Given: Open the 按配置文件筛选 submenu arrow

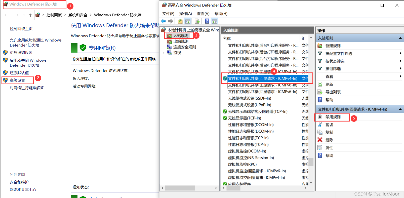Looking at the screenshot, I should pos(400,53).
